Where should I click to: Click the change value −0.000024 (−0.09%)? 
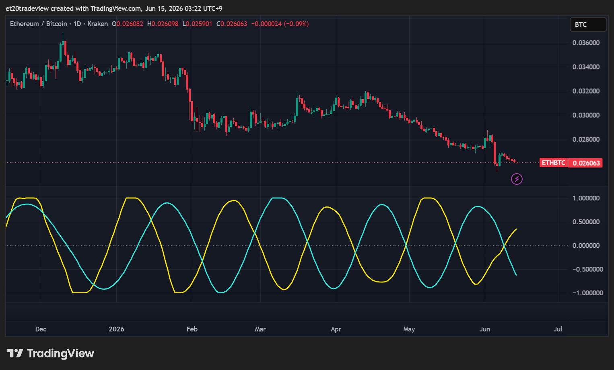(280, 24)
